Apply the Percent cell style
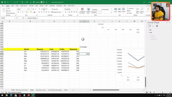The image size is (172, 97). click(x=96, y=12)
